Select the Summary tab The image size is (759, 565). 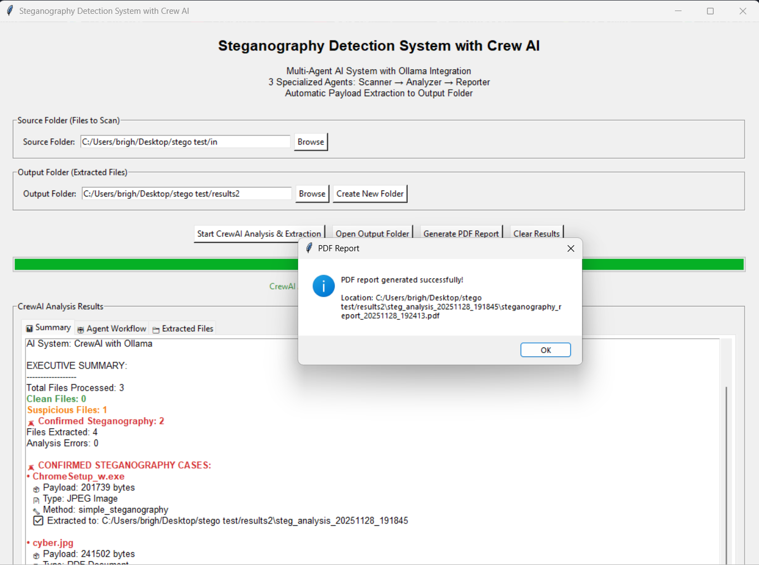pyautogui.click(x=49, y=328)
